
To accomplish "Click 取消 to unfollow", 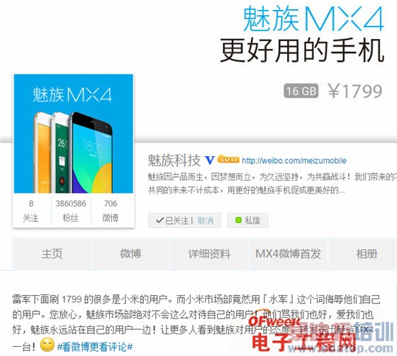I will [206, 221].
